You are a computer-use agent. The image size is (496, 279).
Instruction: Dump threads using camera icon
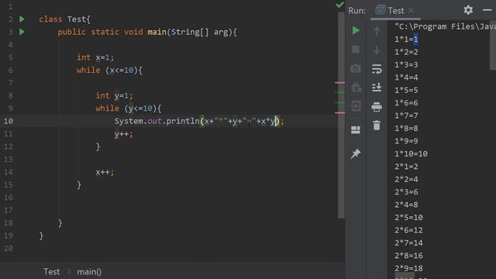coord(356,68)
